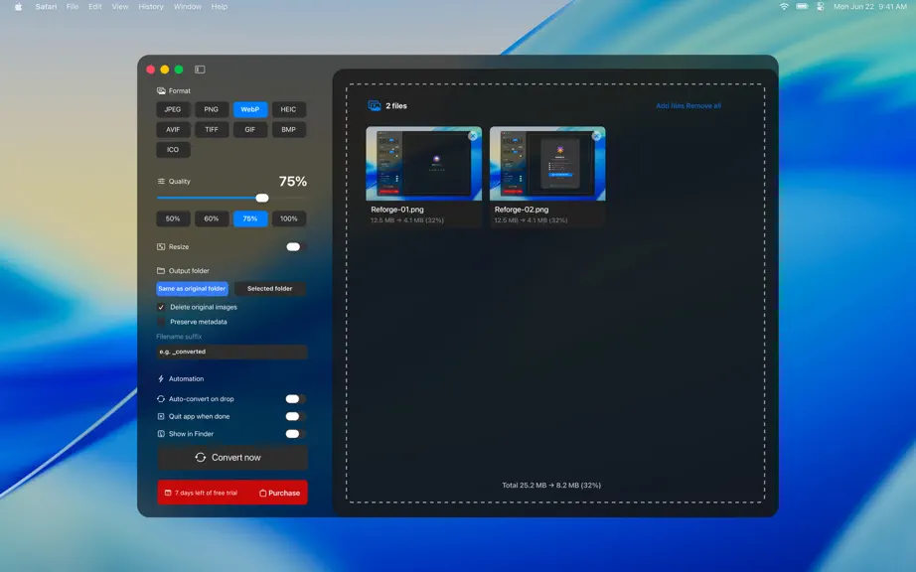Toggle Auto-convert on drop switch
The image size is (916, 572).
[x=295, y=399]
